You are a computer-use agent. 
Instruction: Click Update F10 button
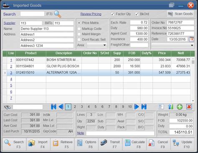click(x=183, y=144)
